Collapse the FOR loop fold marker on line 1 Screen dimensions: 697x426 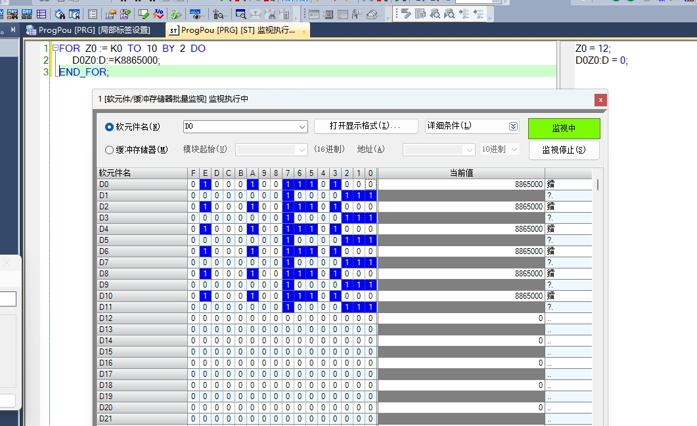pyautogui.click(x=55, y=49)
